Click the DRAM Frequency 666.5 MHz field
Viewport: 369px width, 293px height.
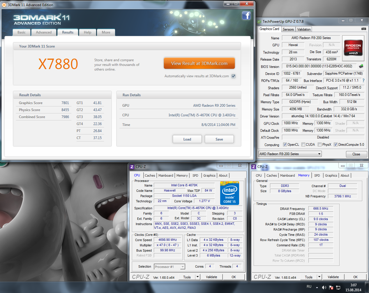pos(321,208)
